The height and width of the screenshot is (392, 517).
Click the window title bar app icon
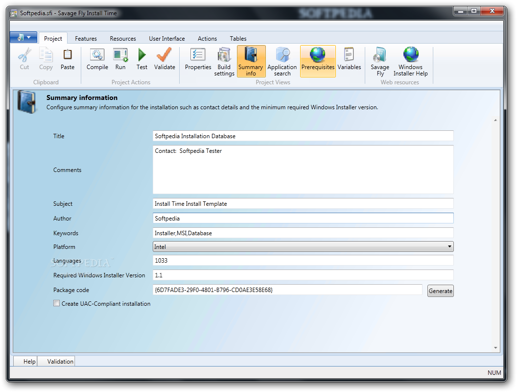click(13, 14)
